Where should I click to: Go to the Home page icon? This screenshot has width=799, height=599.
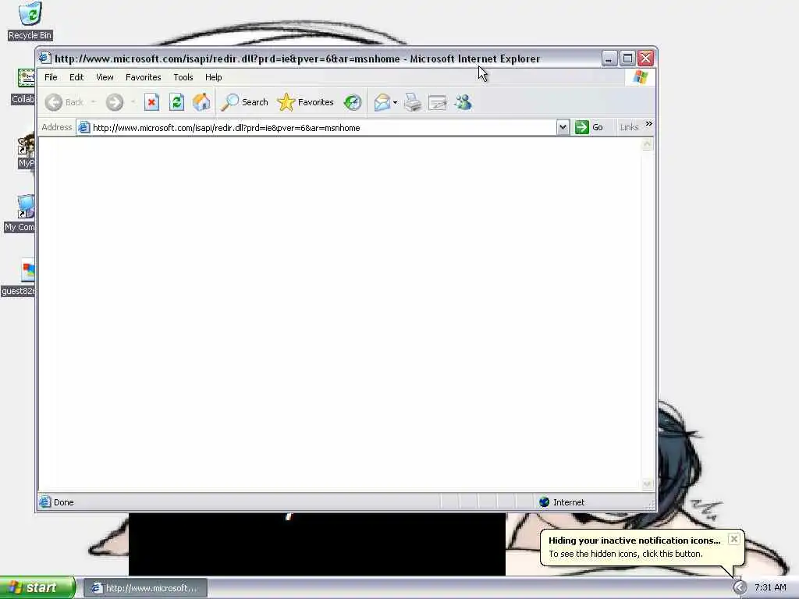[x=201, y=102]
